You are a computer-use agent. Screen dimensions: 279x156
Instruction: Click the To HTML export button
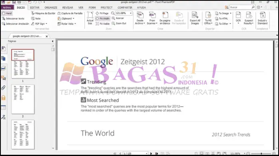tap(221, 18)
